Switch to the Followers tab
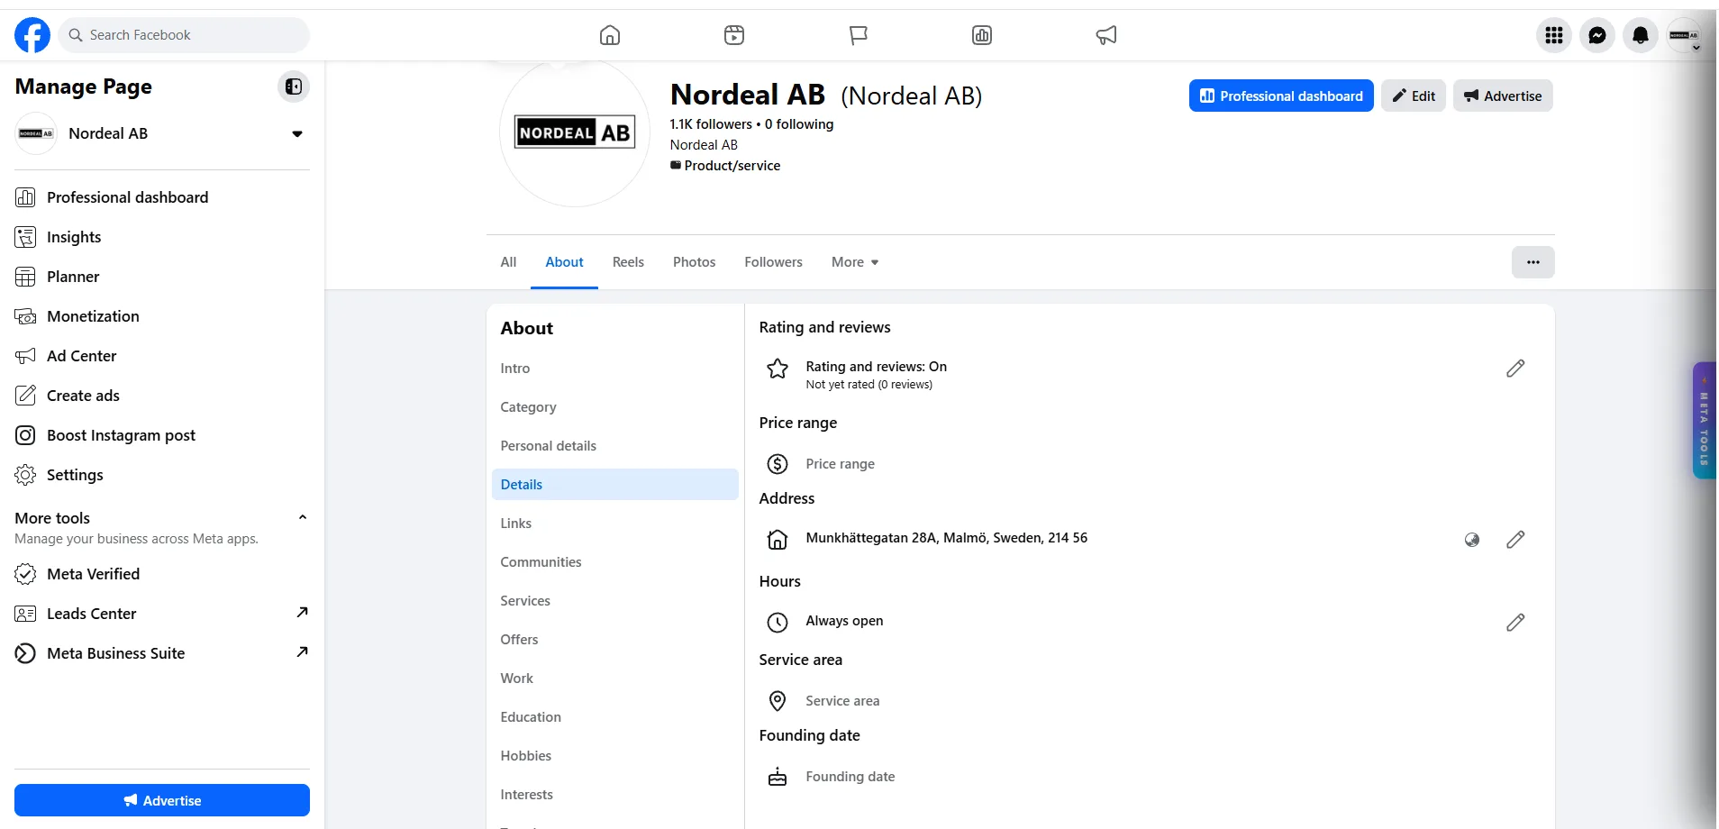Screen dimensions: 1719x829 click(773, 262)
